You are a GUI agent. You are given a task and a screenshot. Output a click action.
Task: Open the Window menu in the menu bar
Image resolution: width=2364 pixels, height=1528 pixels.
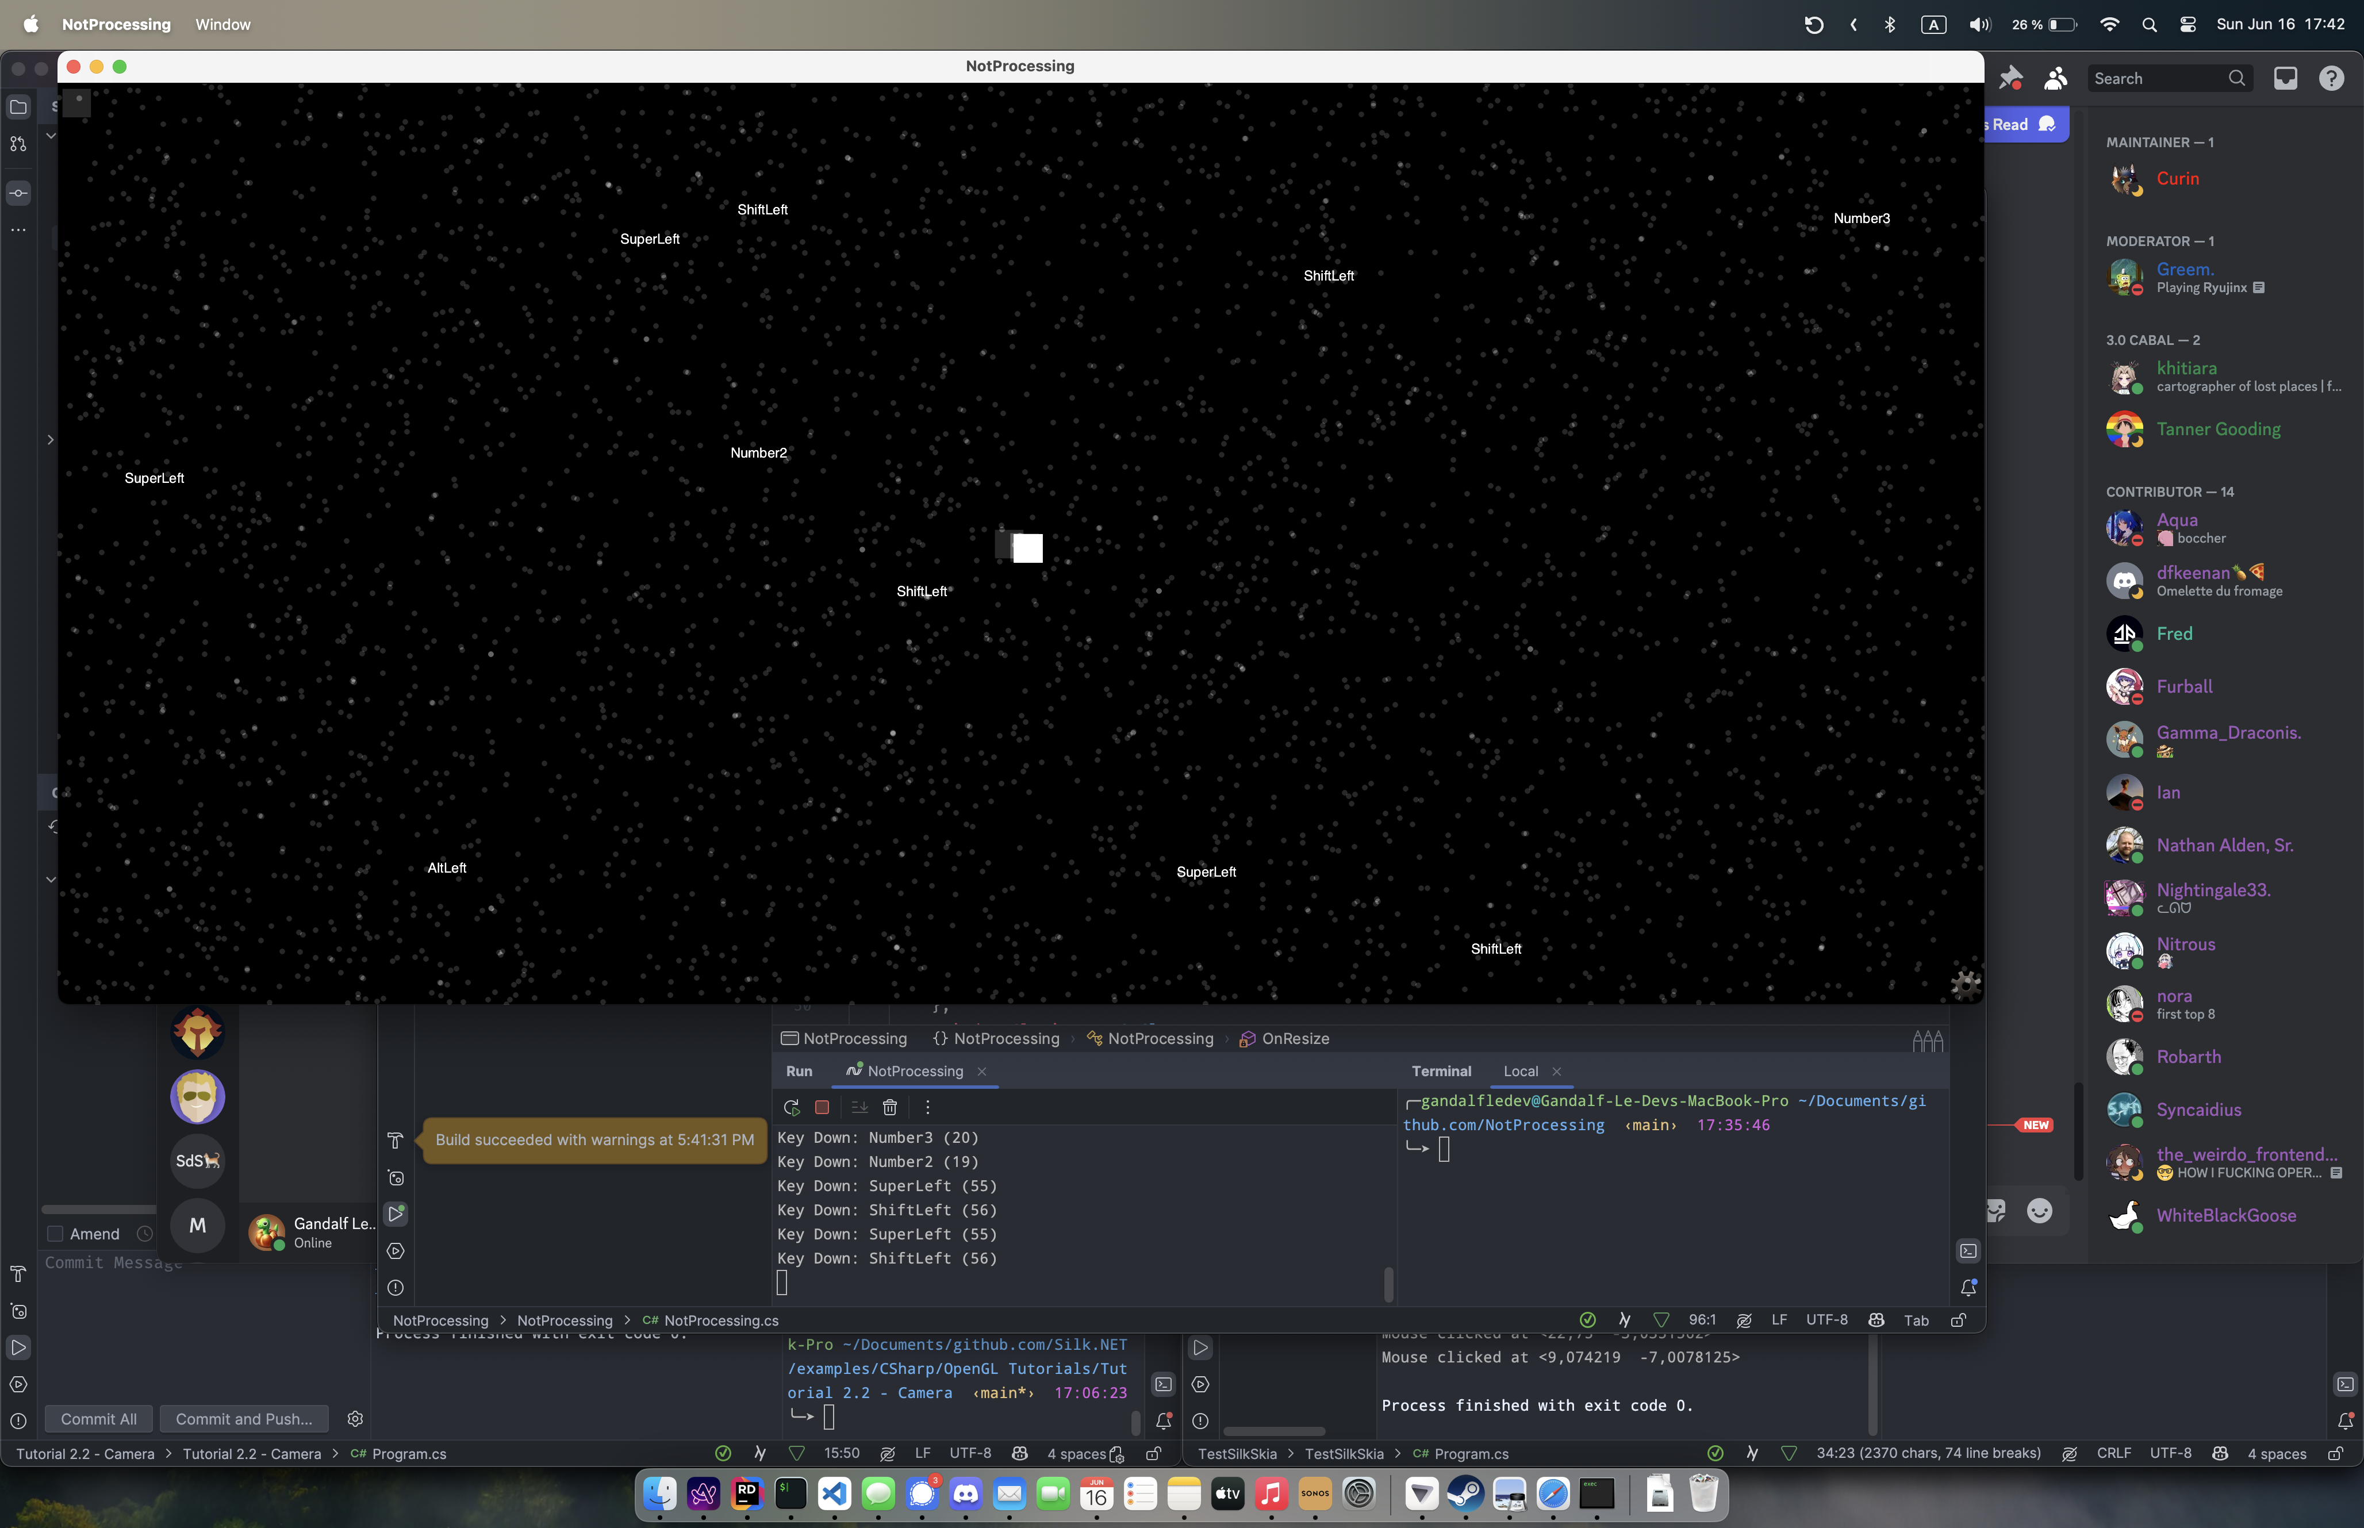coord(222,24)
